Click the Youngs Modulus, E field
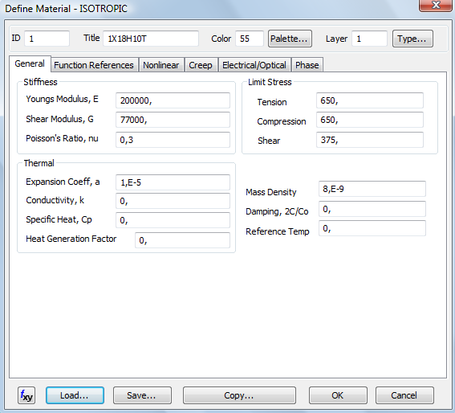Viewport: 455px width, 413px height. [x=173, y=100]
